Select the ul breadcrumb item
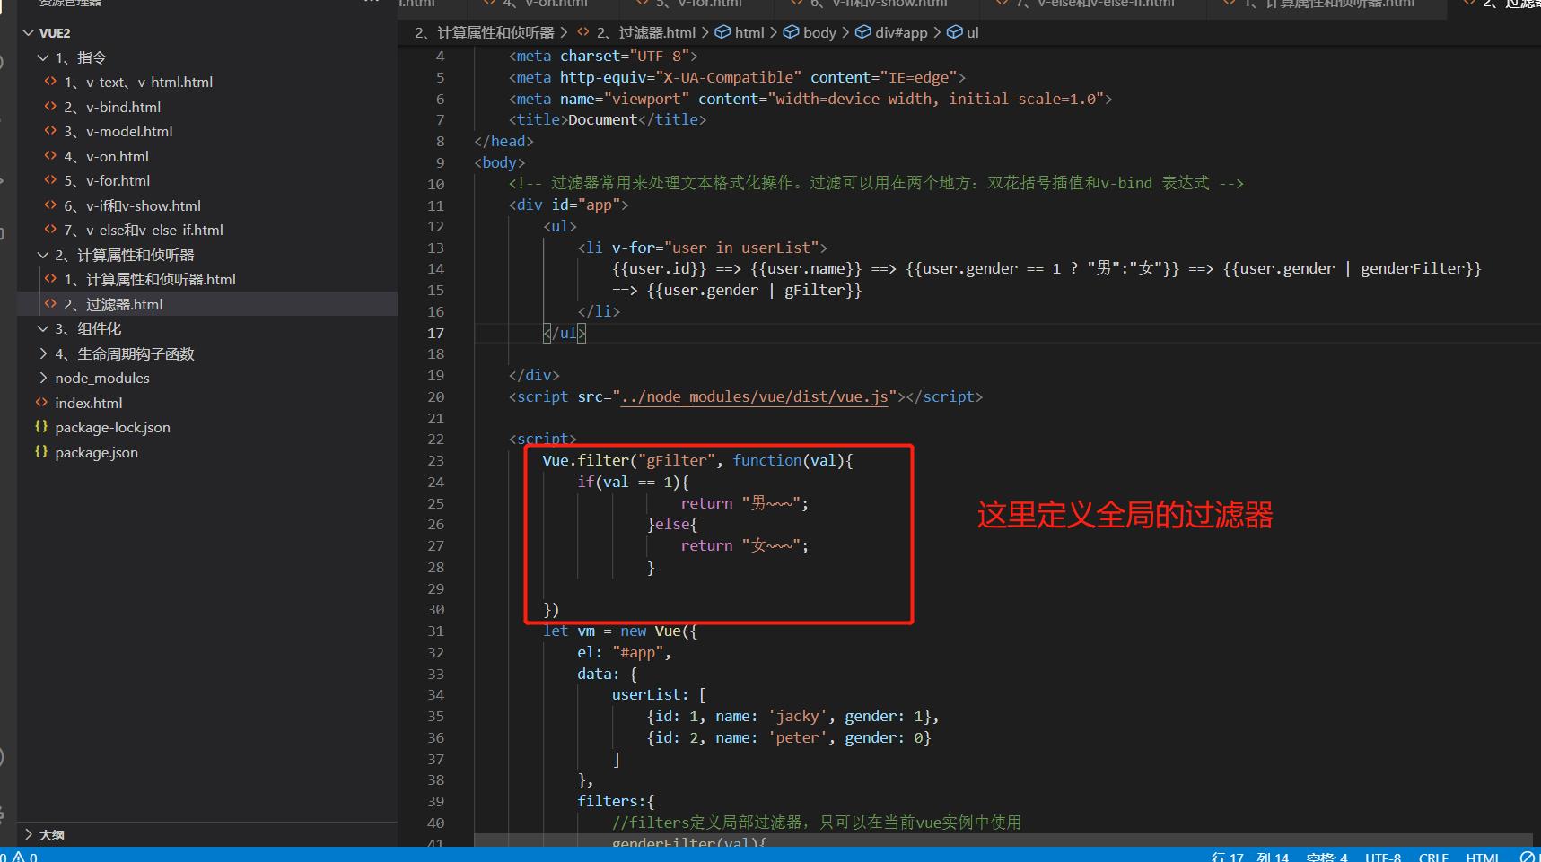Image resolution: width=1541 pixels, height=862 pixels. point(973,32)
